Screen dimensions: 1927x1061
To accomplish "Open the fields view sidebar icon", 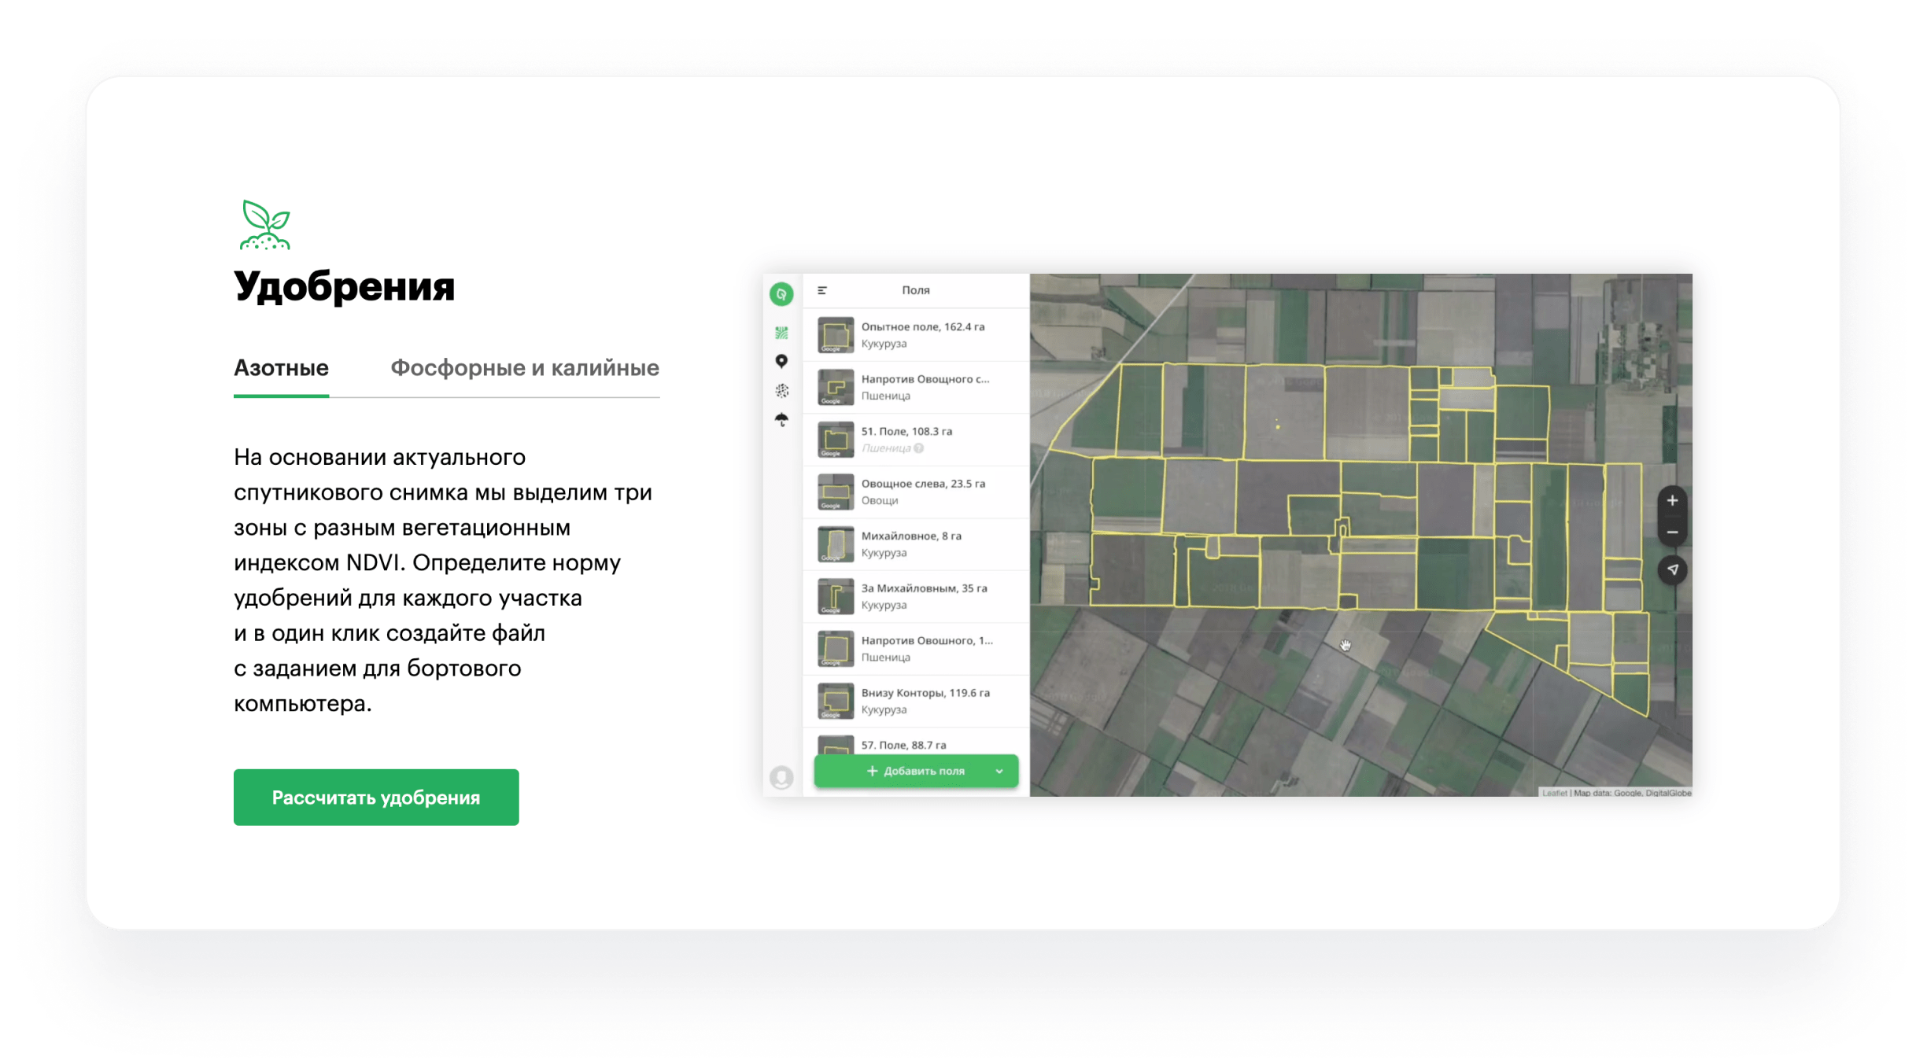I will (x=781, y=333).
